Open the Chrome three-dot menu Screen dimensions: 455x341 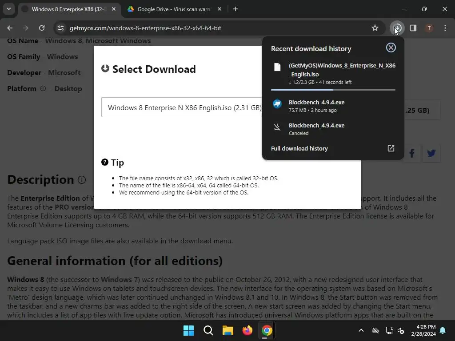pyautogui.click(x=445, y=28)
